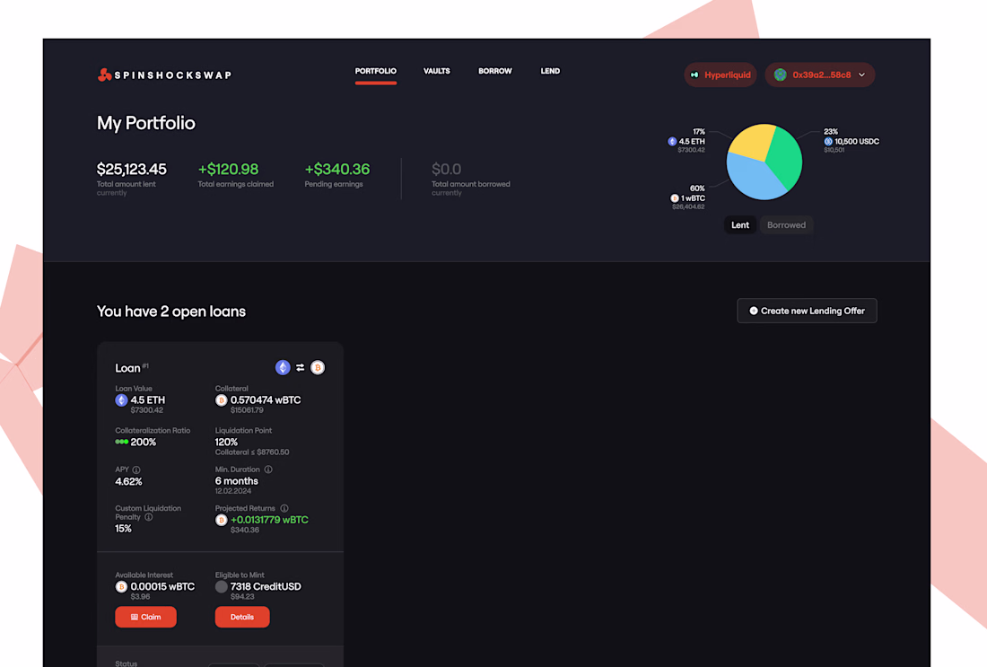Click the 7318 CreditUSD value

click(x=266, y=587)
